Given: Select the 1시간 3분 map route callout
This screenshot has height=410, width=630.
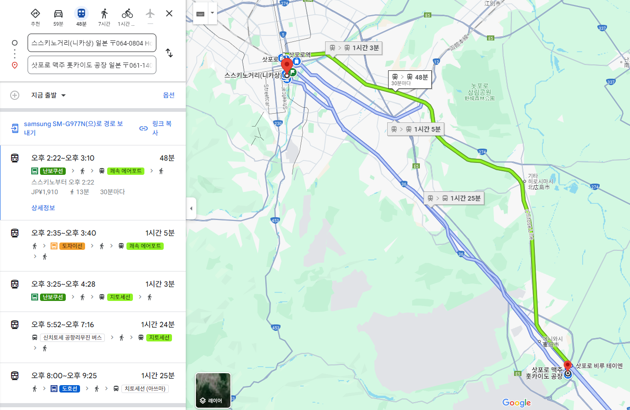Looking at the screenshot, I should click(x=354, y=48).
